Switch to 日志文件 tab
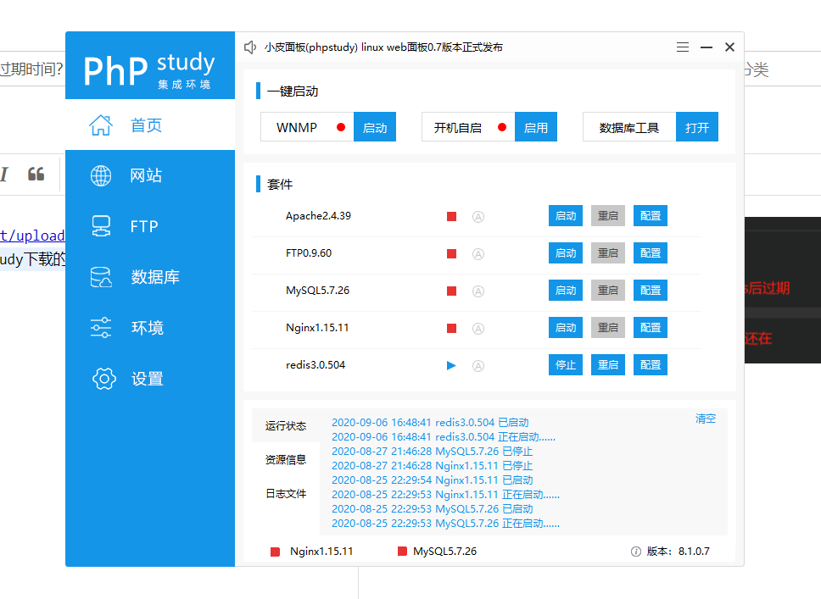Image resolution: width=821 pixels, height=599 pixels. pos(285,494)
